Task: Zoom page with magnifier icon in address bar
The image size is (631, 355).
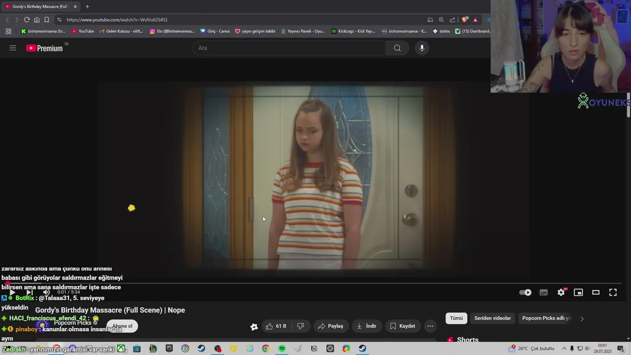Action: [441, 20]
